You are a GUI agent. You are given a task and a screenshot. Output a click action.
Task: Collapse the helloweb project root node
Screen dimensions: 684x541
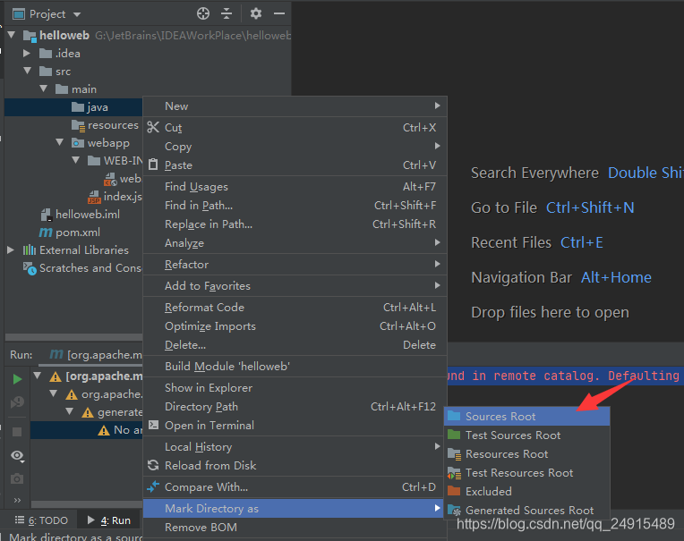(12, 35)
